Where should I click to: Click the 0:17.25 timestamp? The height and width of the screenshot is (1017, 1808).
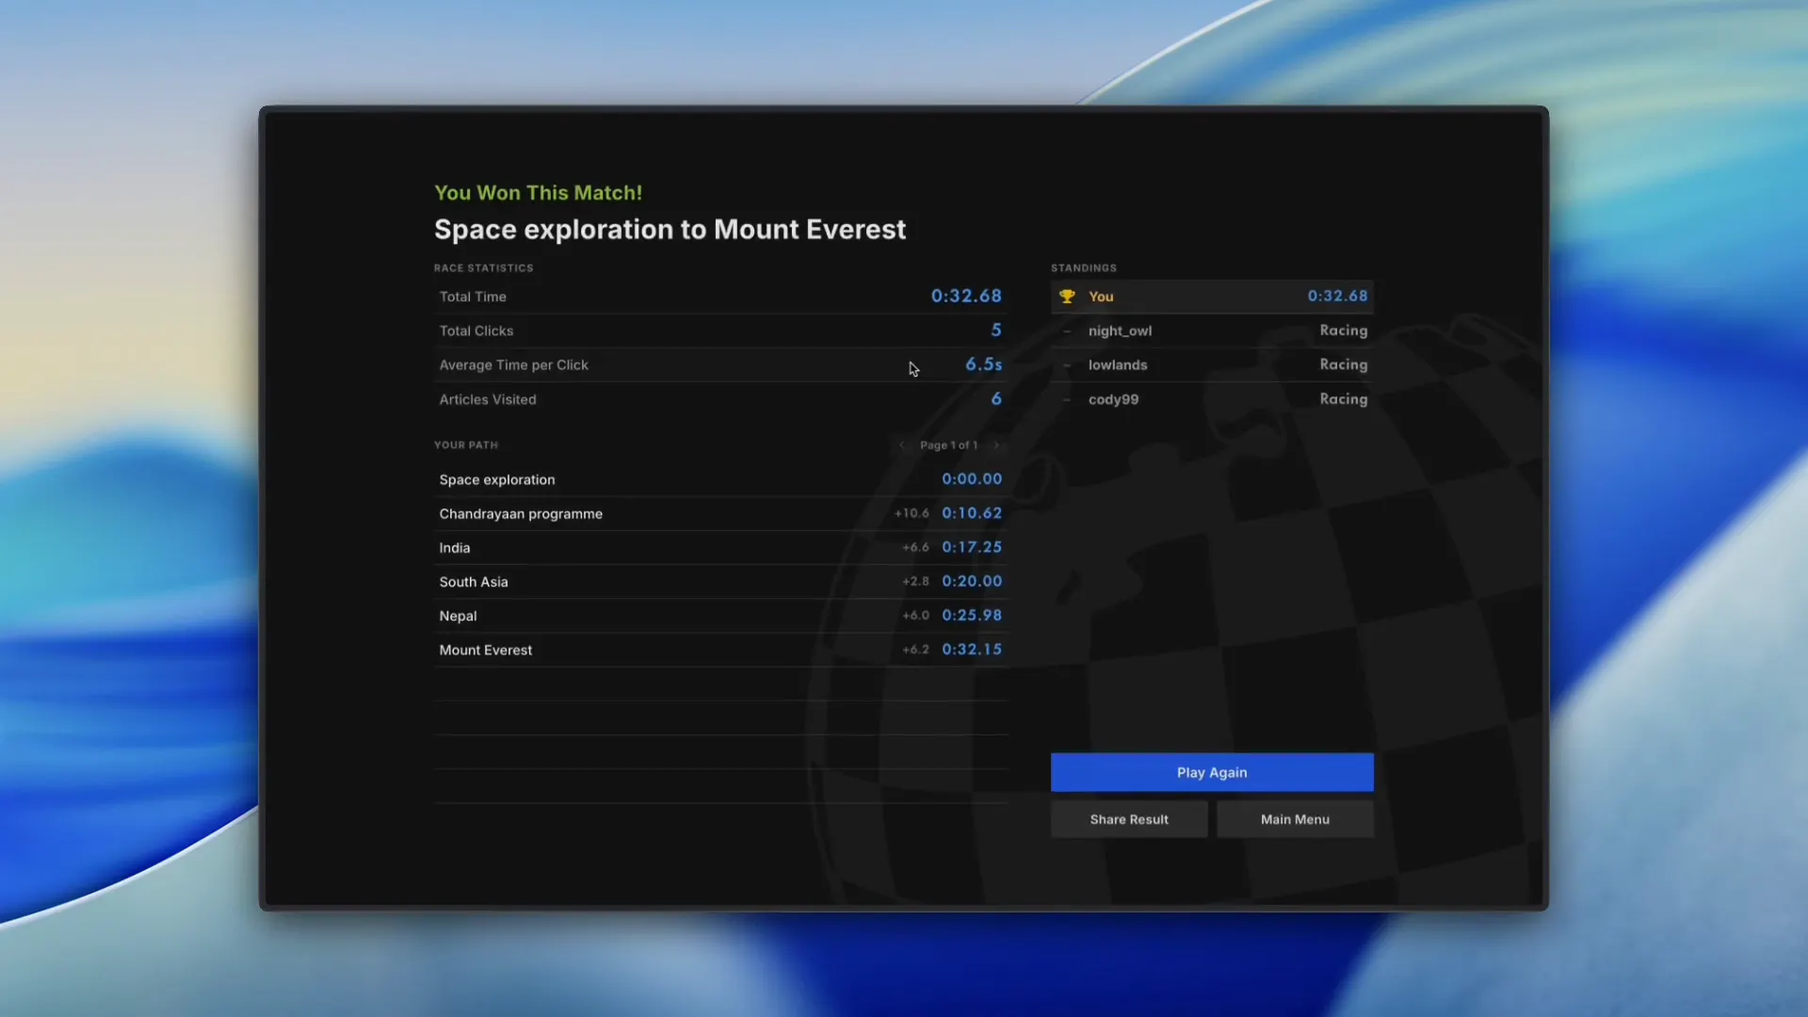[x=972, y=547]
